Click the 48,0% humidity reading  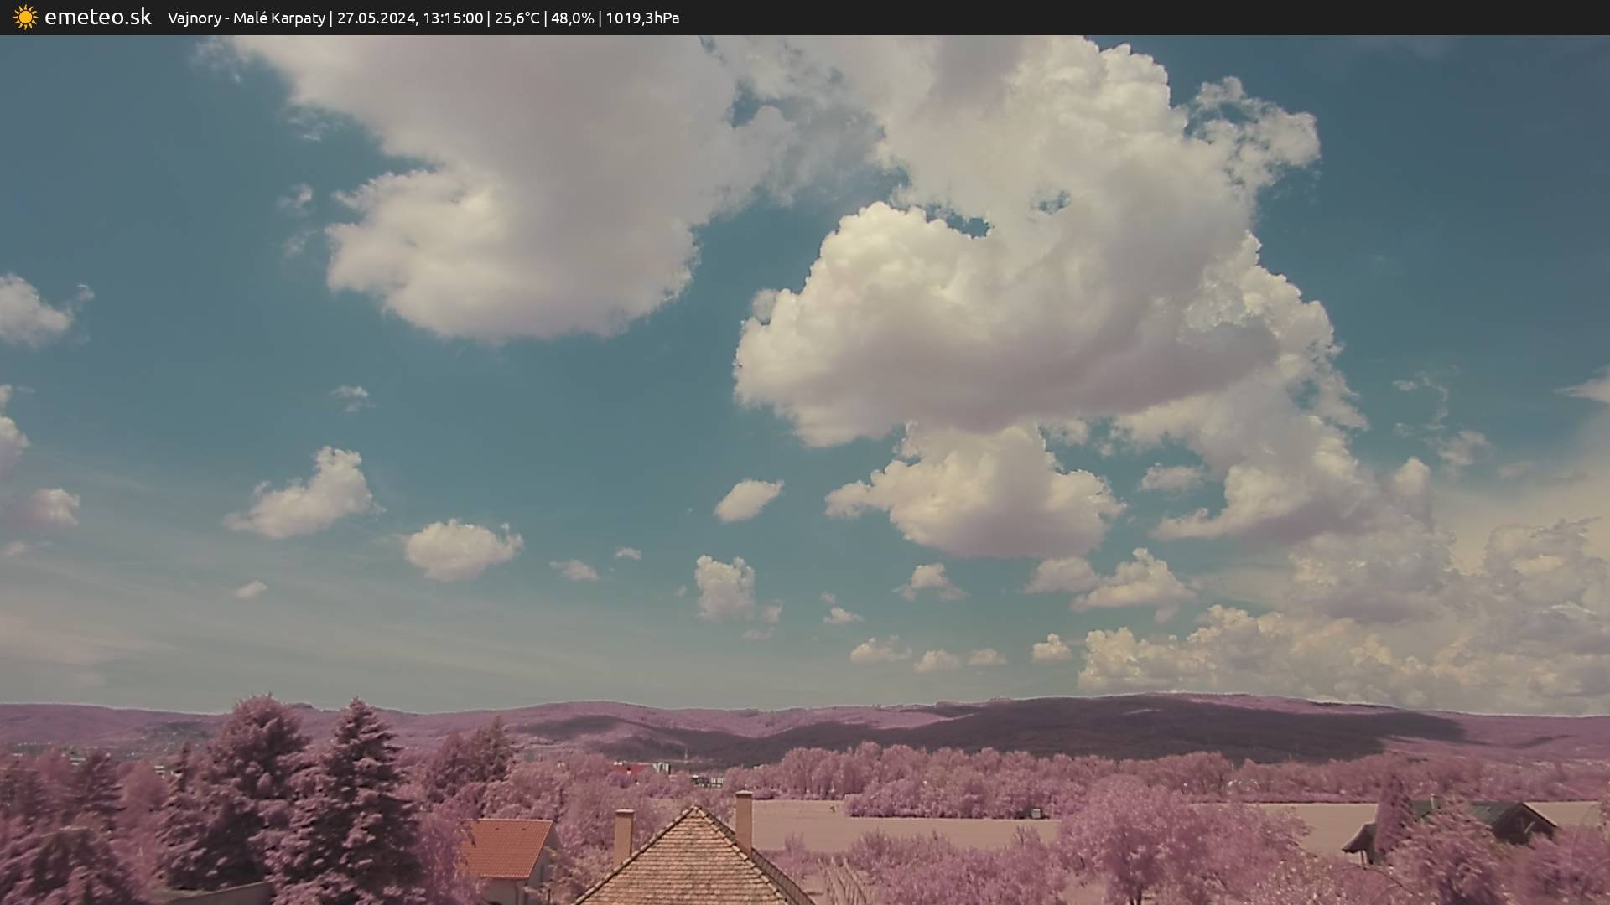coord(572,18)
